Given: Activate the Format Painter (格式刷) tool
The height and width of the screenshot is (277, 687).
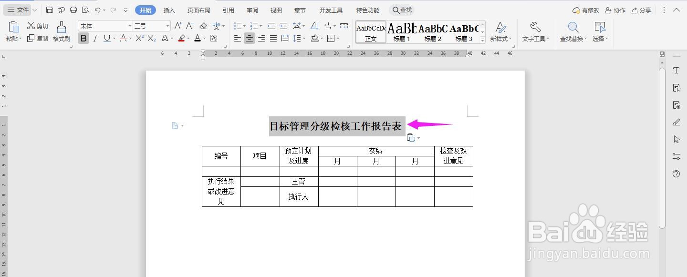Looking at the screenshot, I should pos(61,32).
